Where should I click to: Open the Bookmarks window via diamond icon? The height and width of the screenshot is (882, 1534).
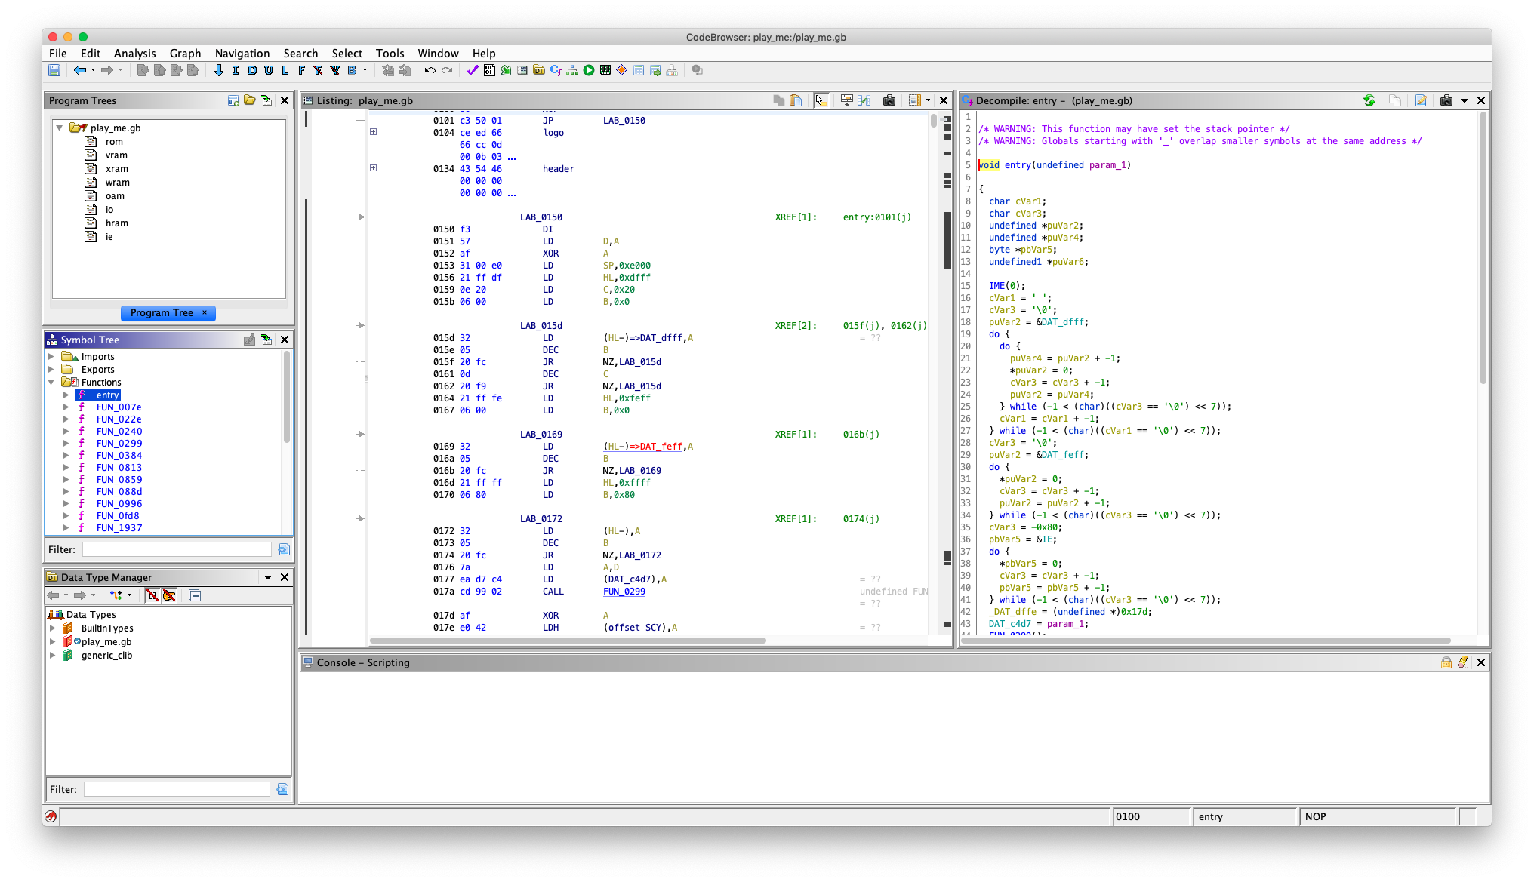(622, 70)
